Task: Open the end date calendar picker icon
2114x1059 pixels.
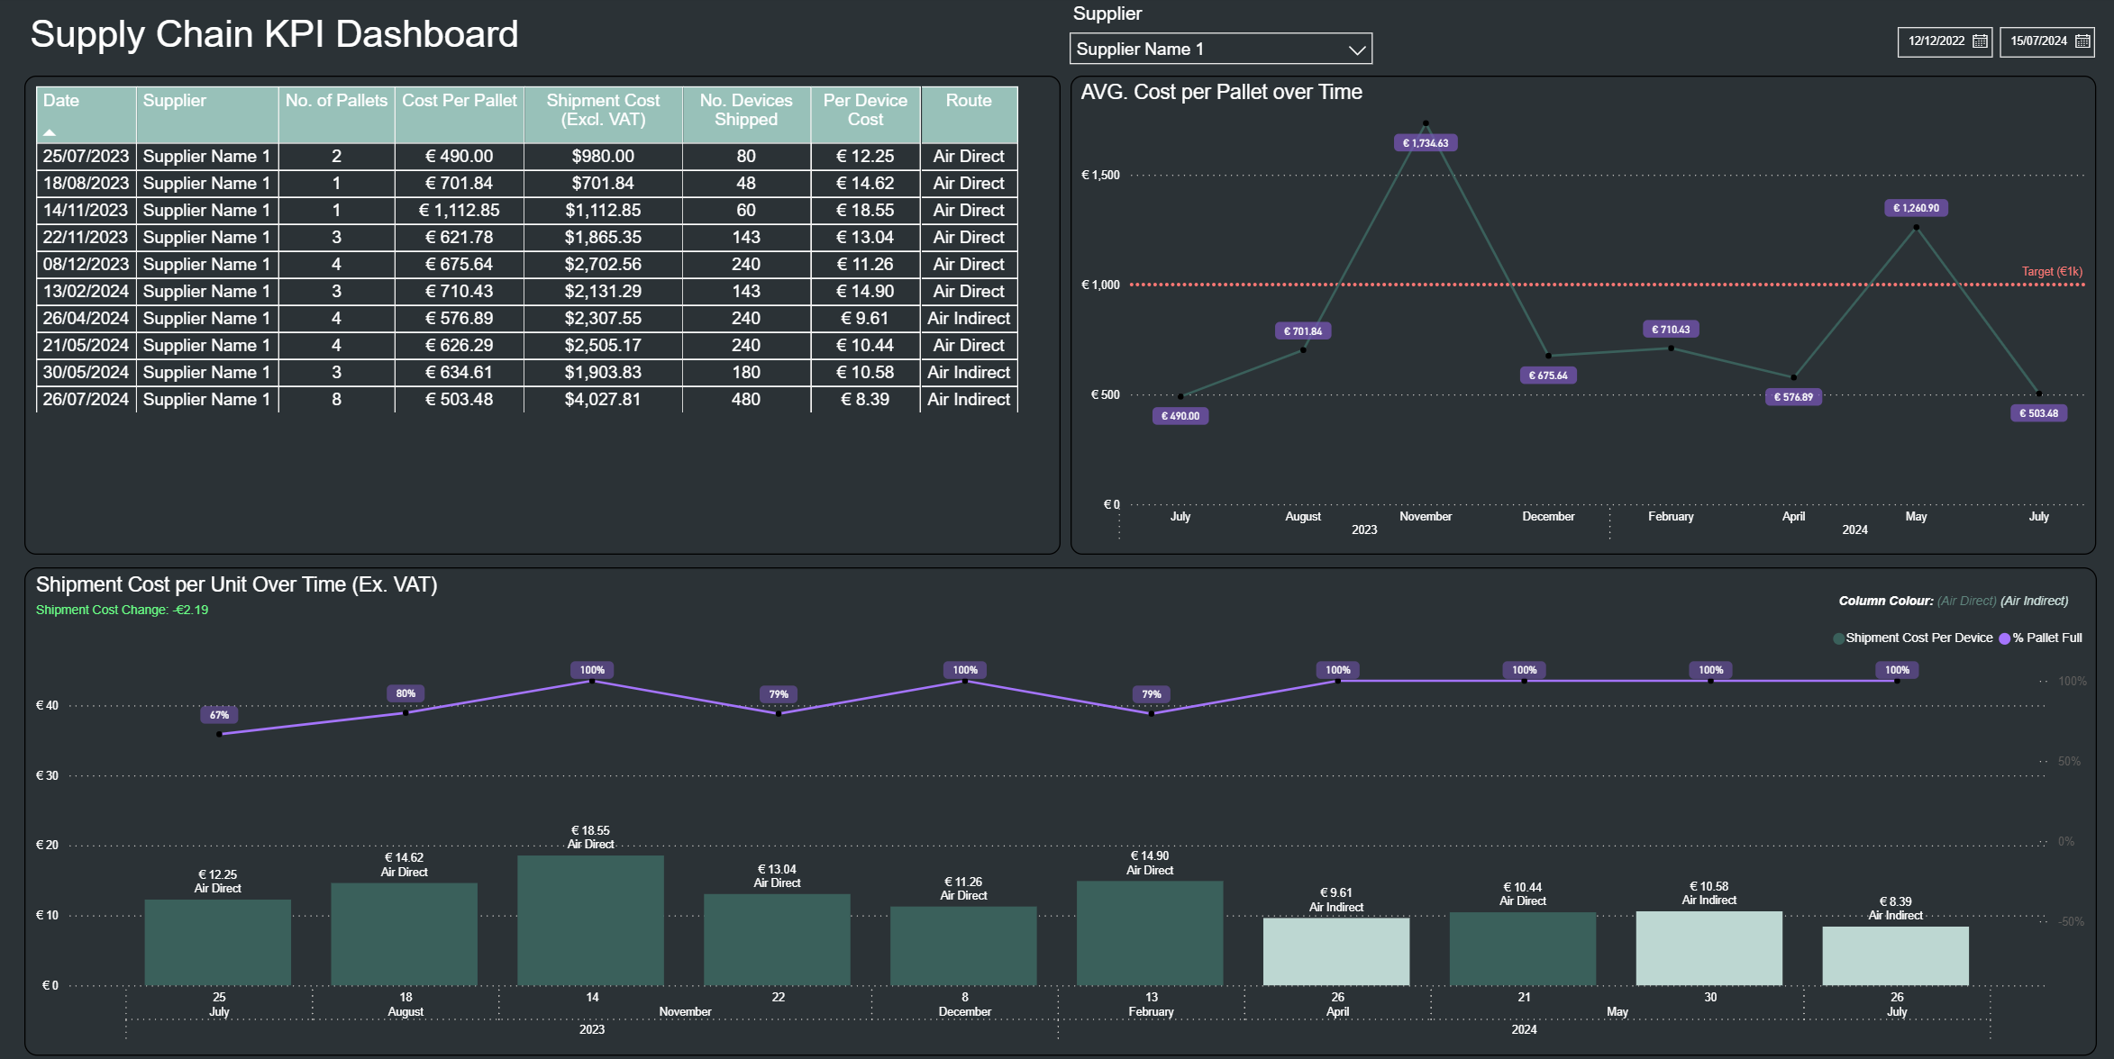Action: (2082, 41)
